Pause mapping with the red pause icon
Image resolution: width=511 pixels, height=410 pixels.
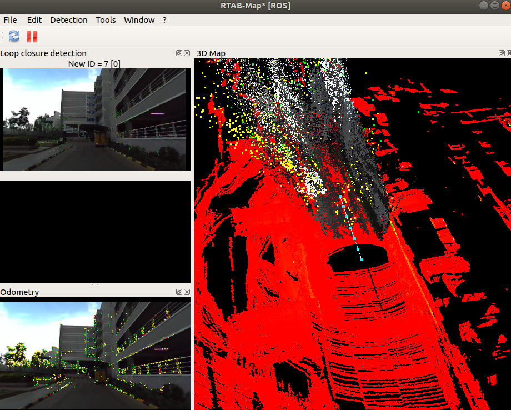coord(32,37)
